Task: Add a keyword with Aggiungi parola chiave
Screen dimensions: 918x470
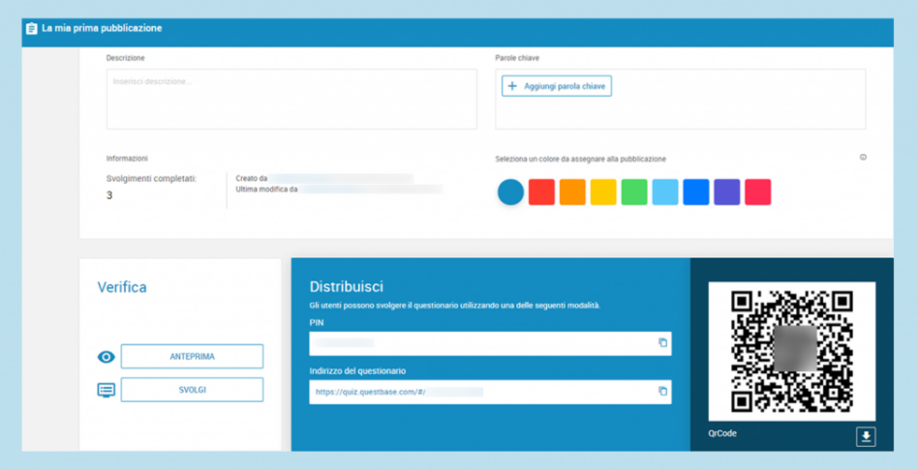Action: [x=557, y=86]
